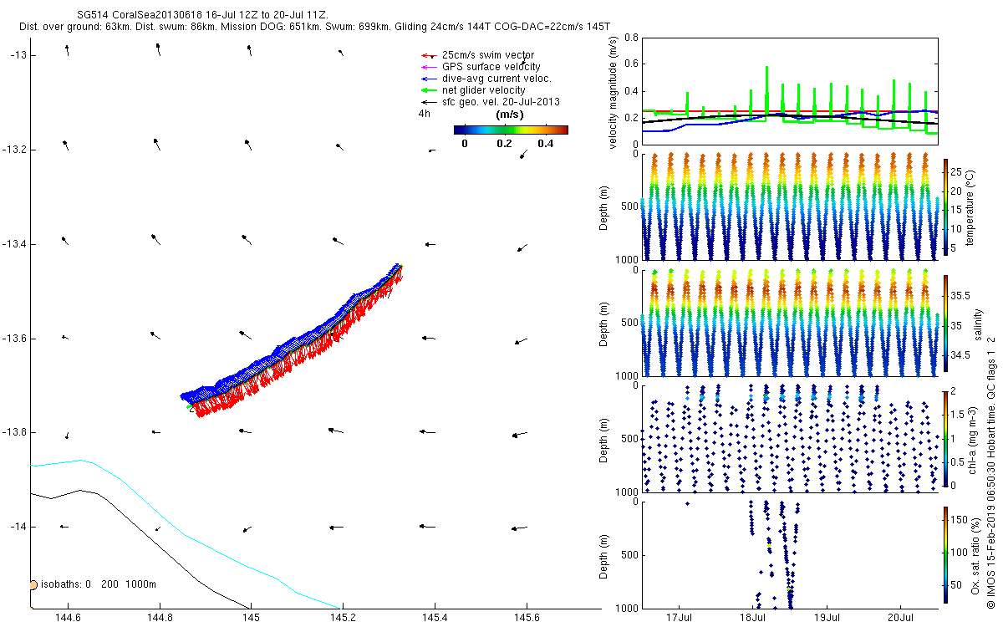Viewport: 1003px width, 627px height.
Task: Click the '-13.8' latitude tick on map
Action: point(15,432)
